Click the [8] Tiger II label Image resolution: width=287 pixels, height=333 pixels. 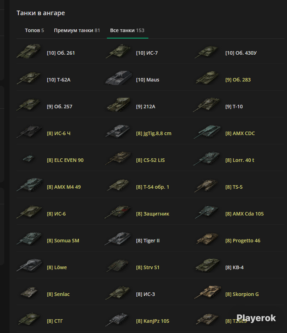point(148,241)
